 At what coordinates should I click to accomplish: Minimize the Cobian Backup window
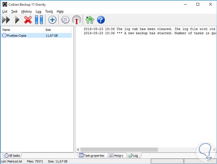click(185, 4)
